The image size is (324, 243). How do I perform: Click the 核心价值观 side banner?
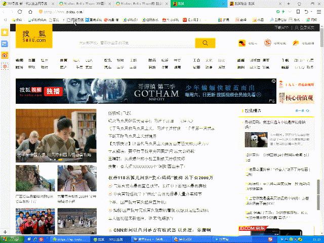coord(297,98)
